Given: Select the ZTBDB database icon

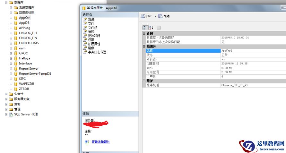Looking at the screenshot, I should coord(16,89).
